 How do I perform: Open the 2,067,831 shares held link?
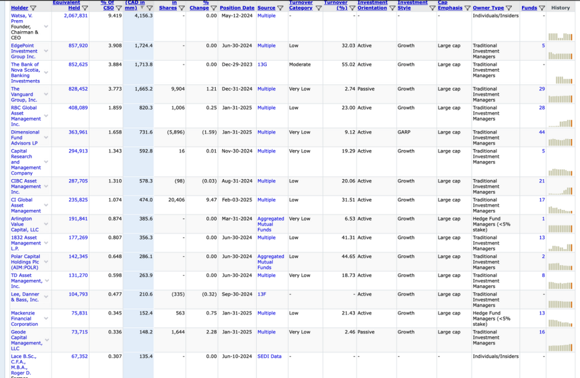coord(76,16)
